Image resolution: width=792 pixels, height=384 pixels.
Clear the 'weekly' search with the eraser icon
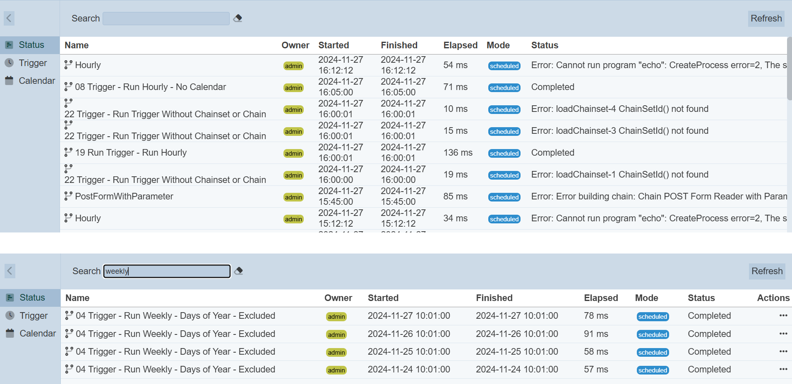(238, 271)
